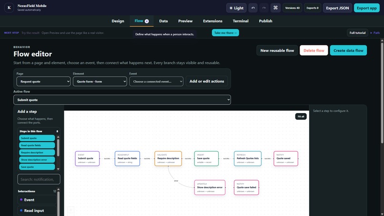
Task: Switch to the Design tab
Action: click(x=118, y=21)
